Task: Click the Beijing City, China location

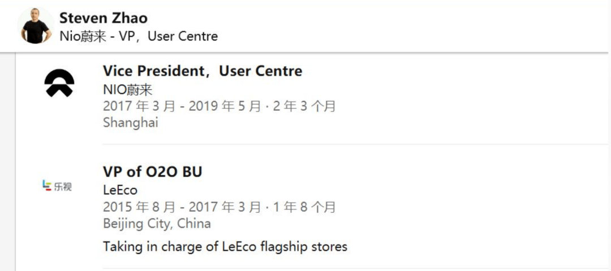Action: (157, 224)
